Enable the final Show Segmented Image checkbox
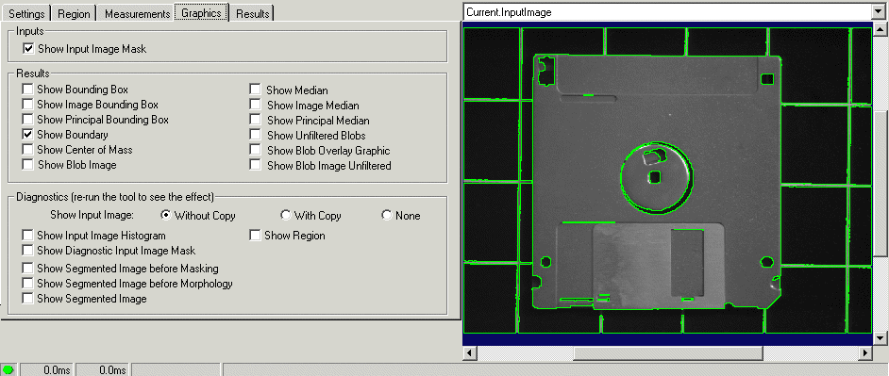Screen dimensions: 889x376 (27, 298)
